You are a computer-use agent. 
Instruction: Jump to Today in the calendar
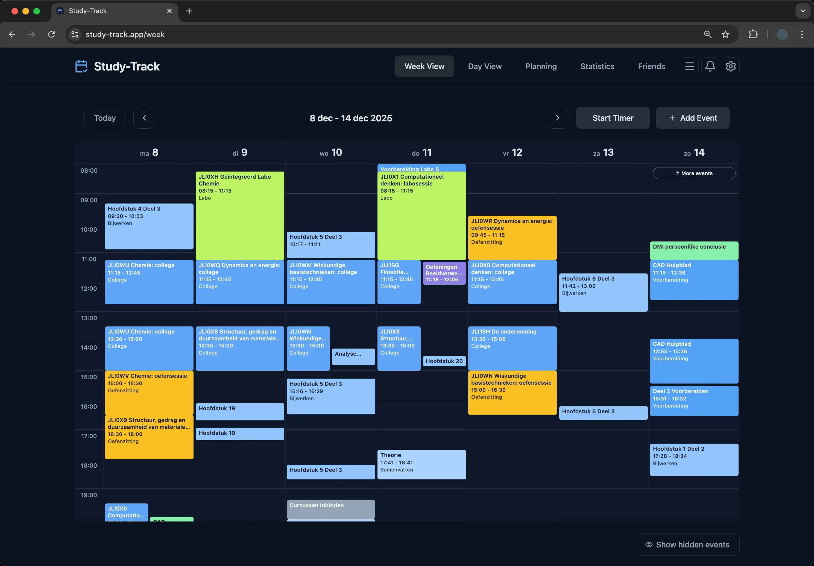tap(104, 118)
